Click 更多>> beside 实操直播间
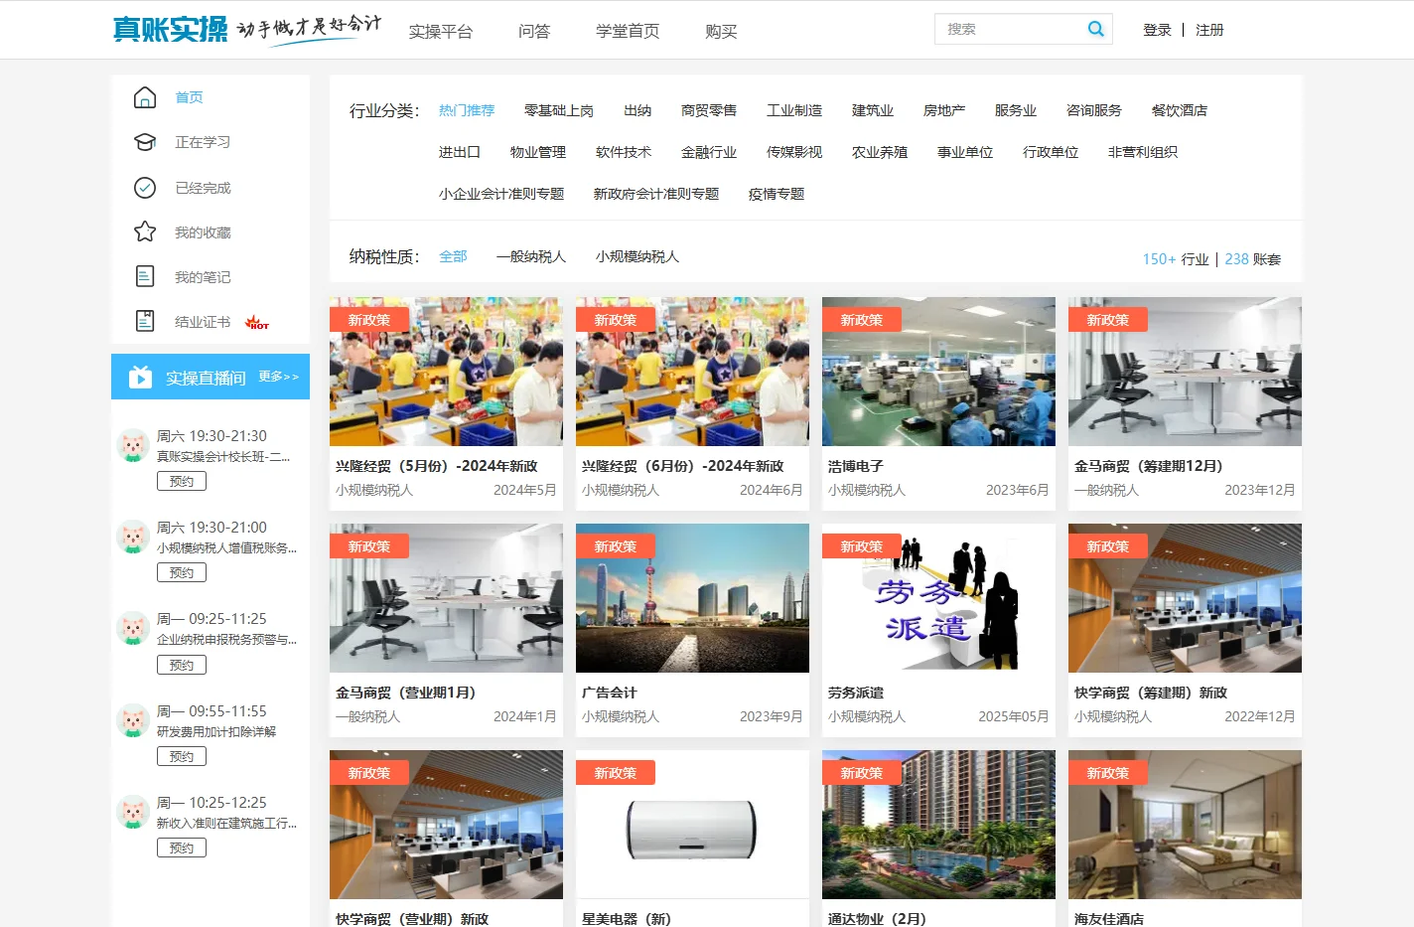This screenshot has width=1414, height=927. [279, 377]
